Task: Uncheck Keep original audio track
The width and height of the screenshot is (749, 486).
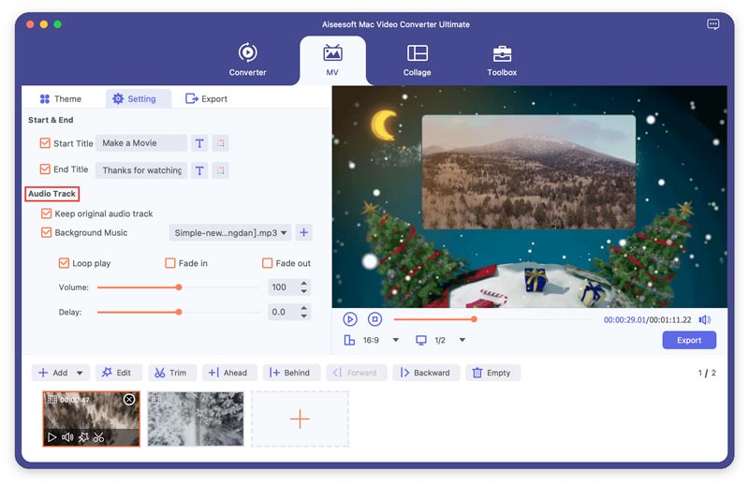Action: 46,214
